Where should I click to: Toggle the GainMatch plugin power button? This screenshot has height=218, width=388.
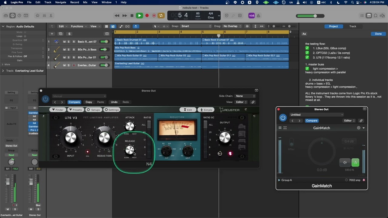click(283, 117)
